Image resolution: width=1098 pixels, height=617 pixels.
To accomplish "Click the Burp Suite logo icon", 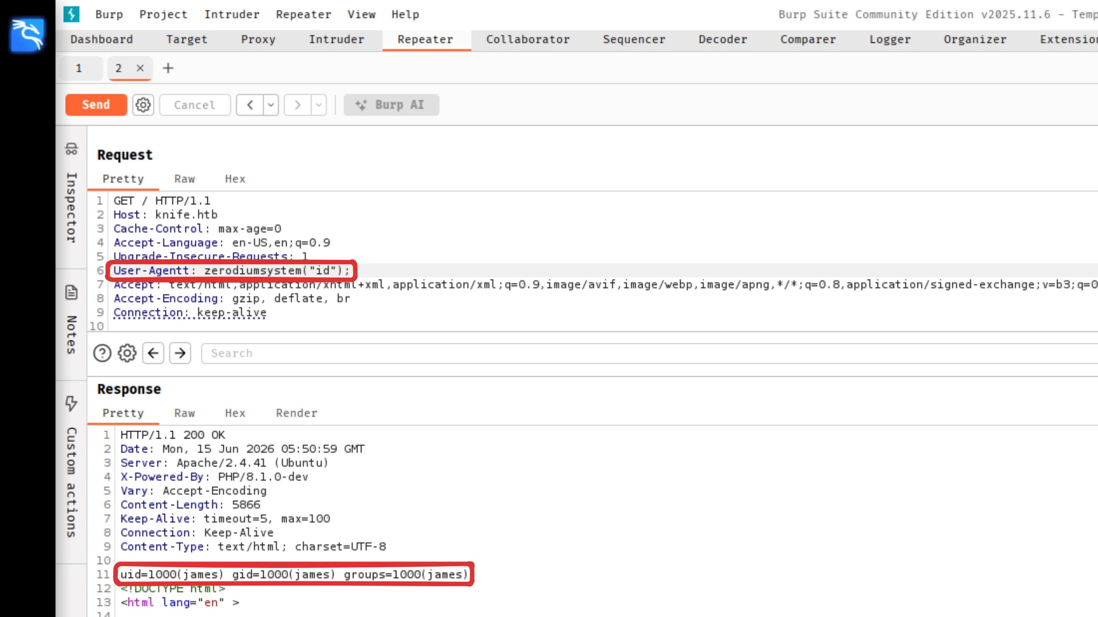I will point(71,14).
